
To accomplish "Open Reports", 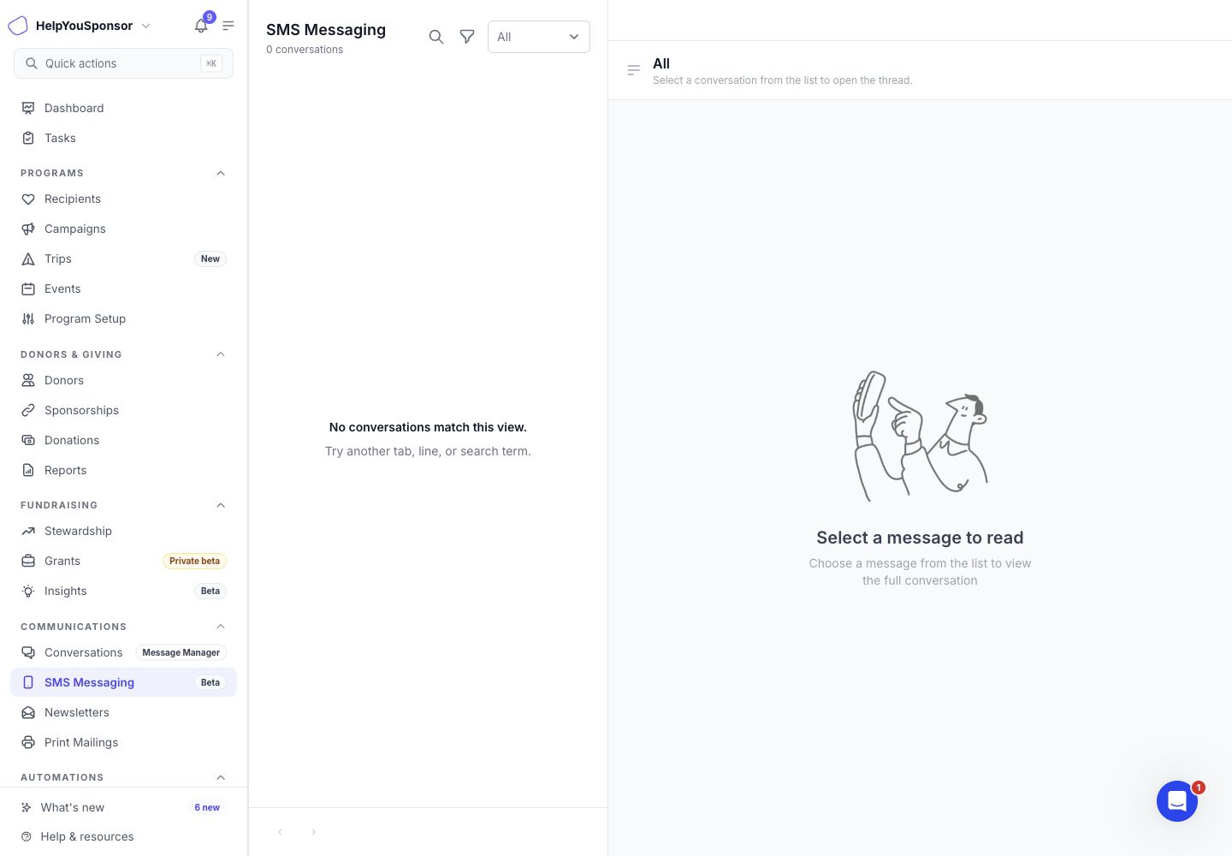I will pos(123,470).
